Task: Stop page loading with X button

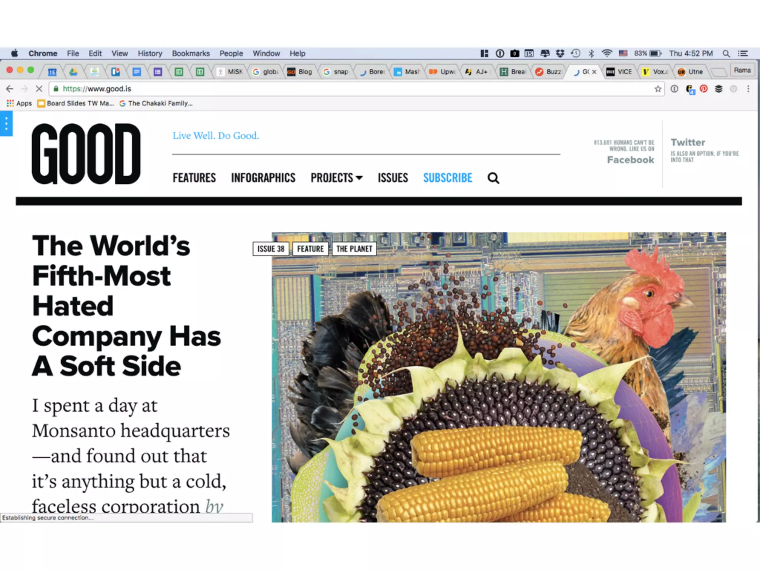Action: point(39,89)
